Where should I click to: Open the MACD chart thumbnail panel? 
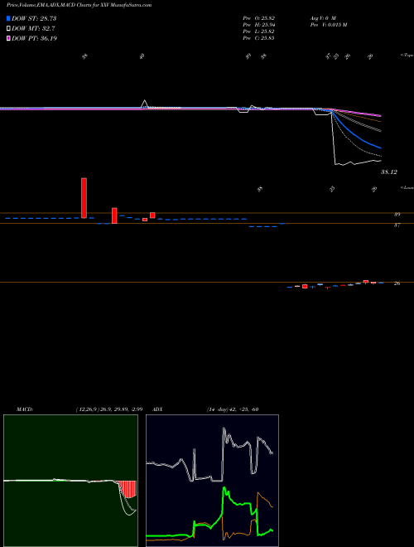[70, 481]
